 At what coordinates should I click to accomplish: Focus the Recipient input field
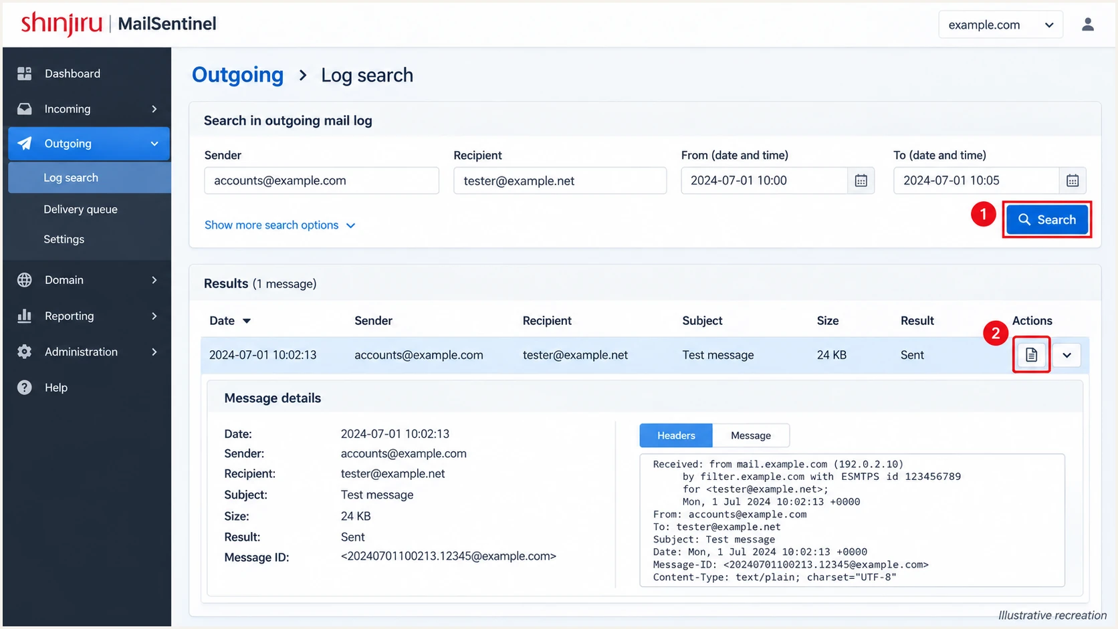(x=560, y=180)
